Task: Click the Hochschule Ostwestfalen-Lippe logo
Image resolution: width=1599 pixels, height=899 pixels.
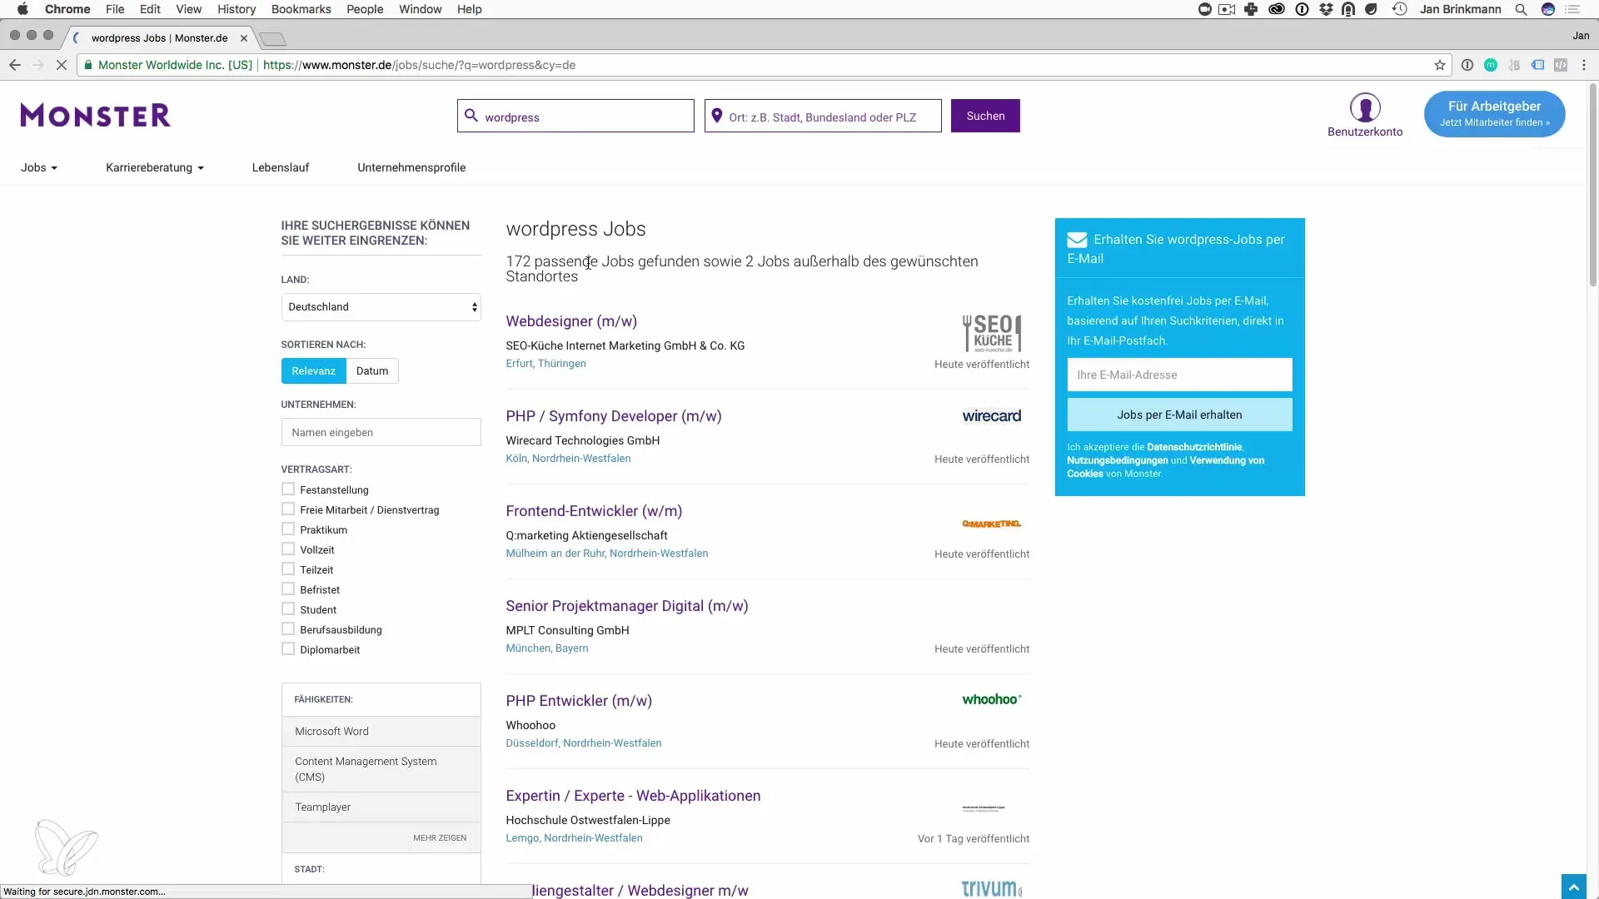Action: 984,808
